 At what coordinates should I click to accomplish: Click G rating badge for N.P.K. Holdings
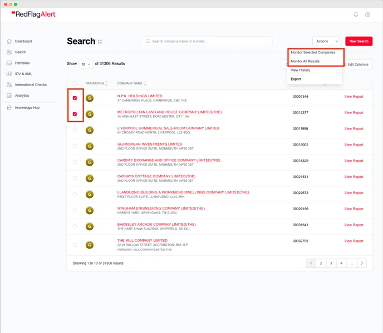(x=90, y=98)
